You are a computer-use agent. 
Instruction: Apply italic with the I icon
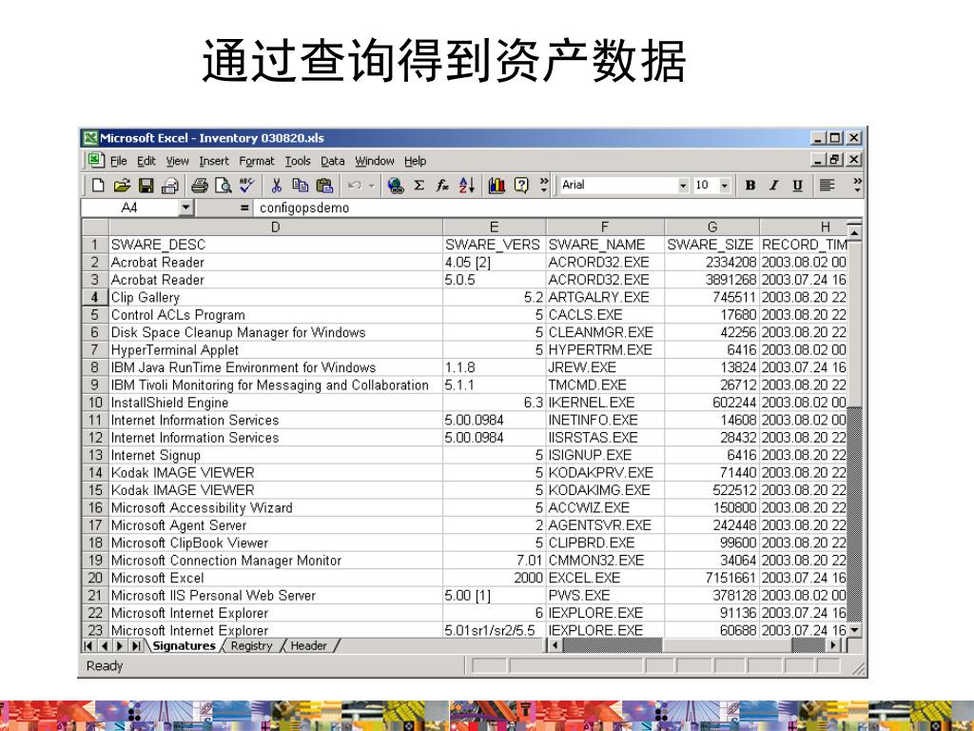[x=774, y=186]
